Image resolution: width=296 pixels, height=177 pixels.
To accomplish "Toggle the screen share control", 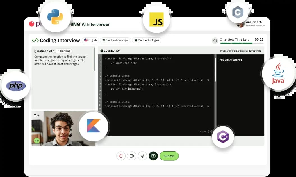I will pyautogui.click(x=153, y=156).
